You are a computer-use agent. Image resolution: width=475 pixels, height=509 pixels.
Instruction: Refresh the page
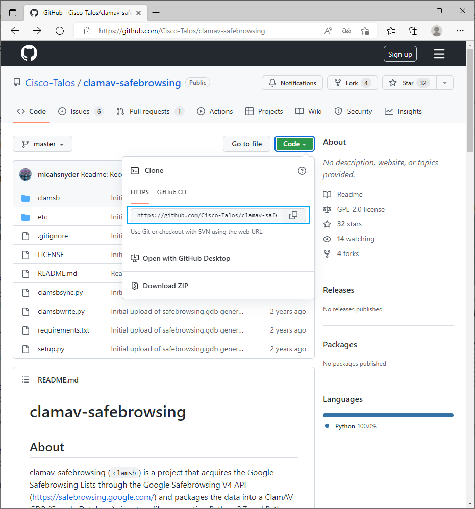click(x=60, y=31)
